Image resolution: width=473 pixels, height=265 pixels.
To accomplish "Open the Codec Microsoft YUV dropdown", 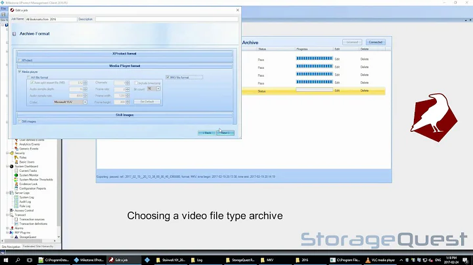I will [x=85, y=102].
